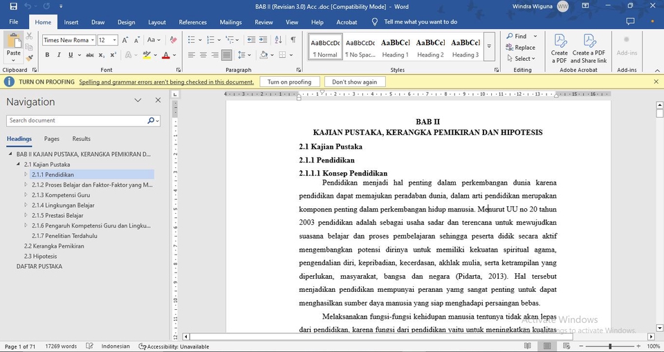Screen dimensions: 664x352
Task: Expand the Styles gallery
Action: click(x=489, y=46)
